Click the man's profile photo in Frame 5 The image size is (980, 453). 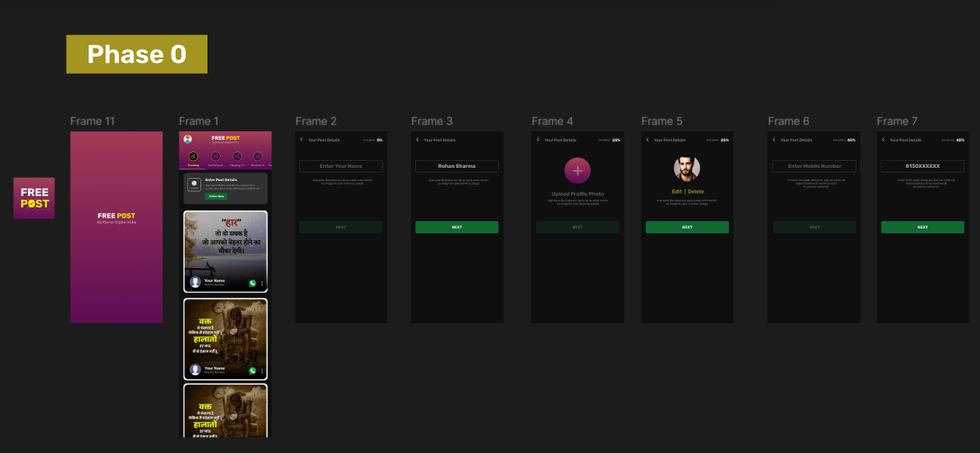(687, 168)
